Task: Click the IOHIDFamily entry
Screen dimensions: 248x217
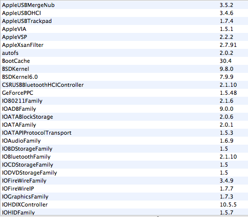Action: 124,212
